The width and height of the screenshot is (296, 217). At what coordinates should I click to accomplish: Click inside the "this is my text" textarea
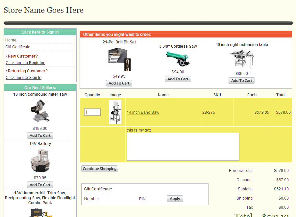[x=183, y=147]
